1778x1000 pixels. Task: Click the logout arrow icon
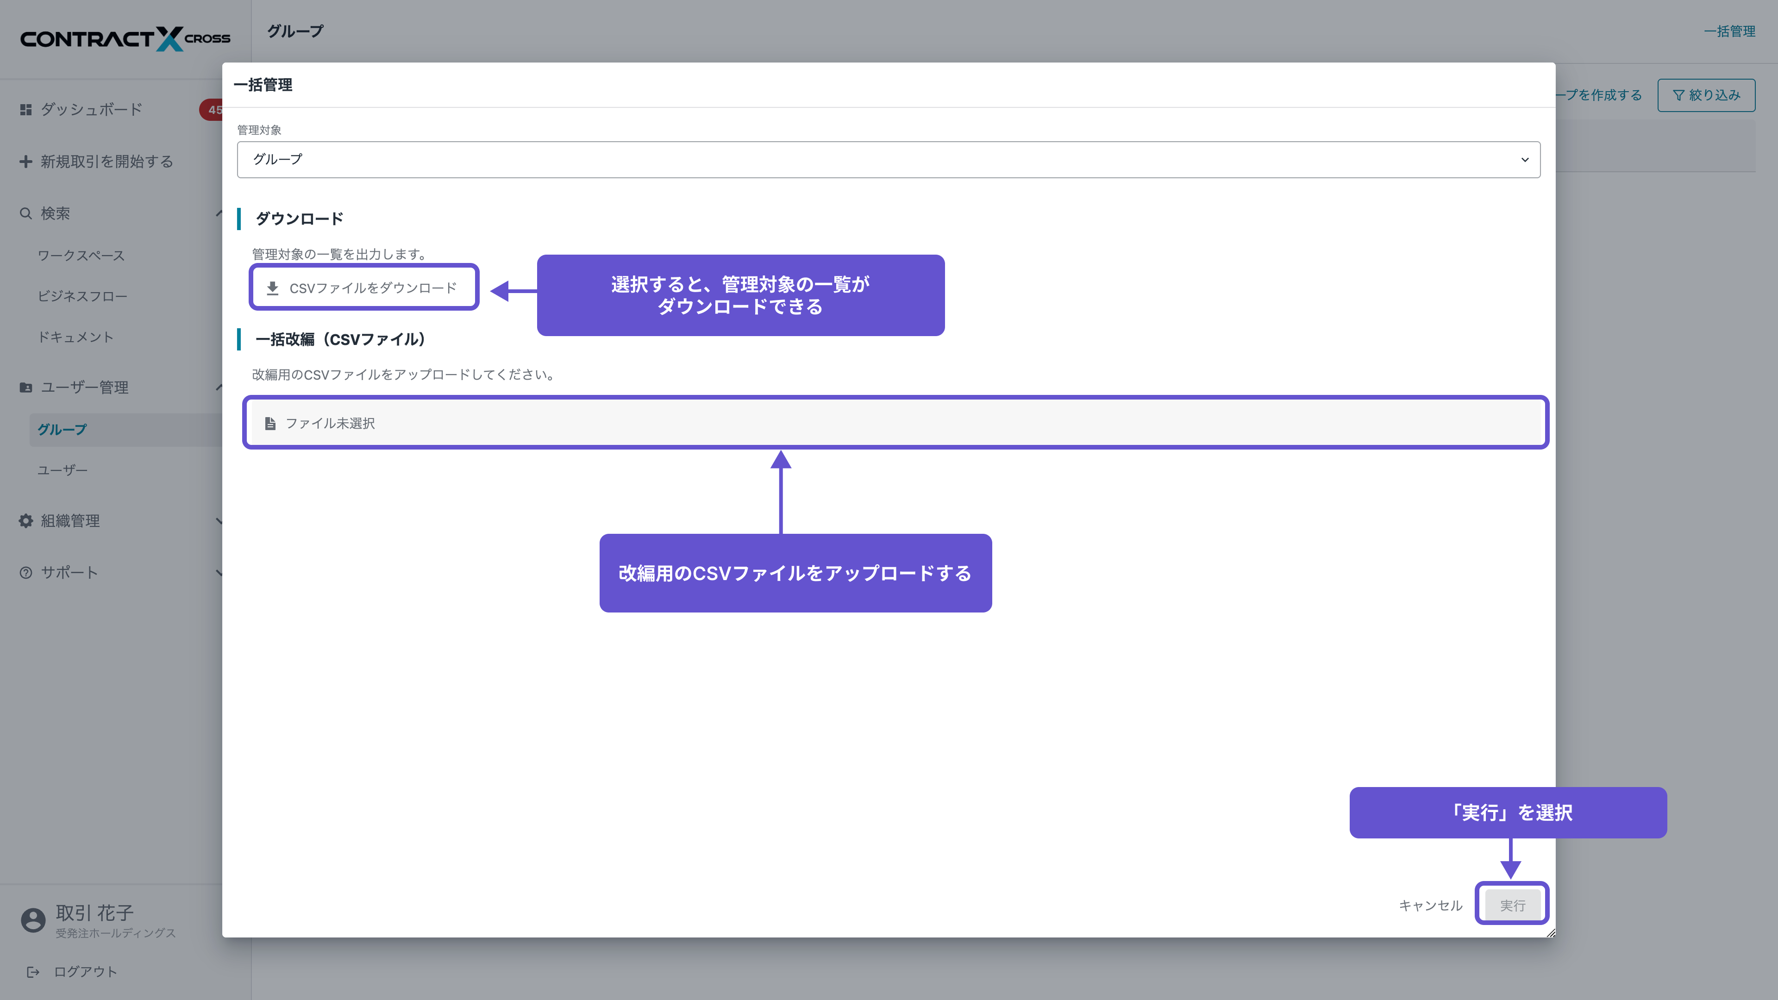32,972
